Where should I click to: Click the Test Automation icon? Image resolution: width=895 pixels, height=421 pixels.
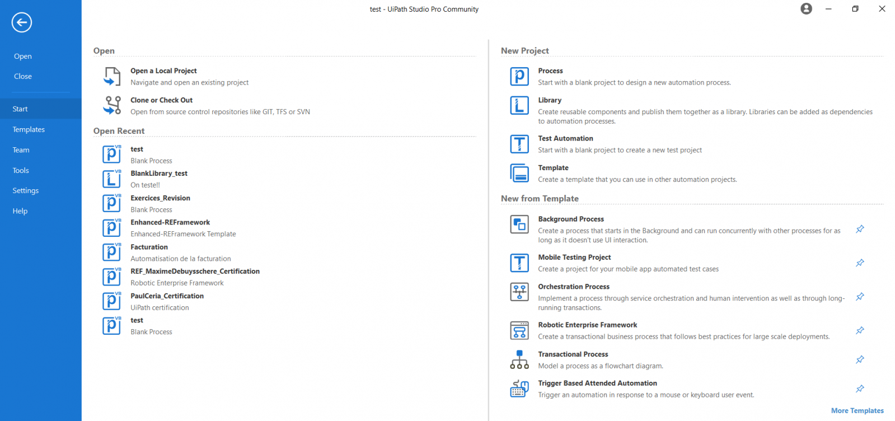tap(519, 144)
